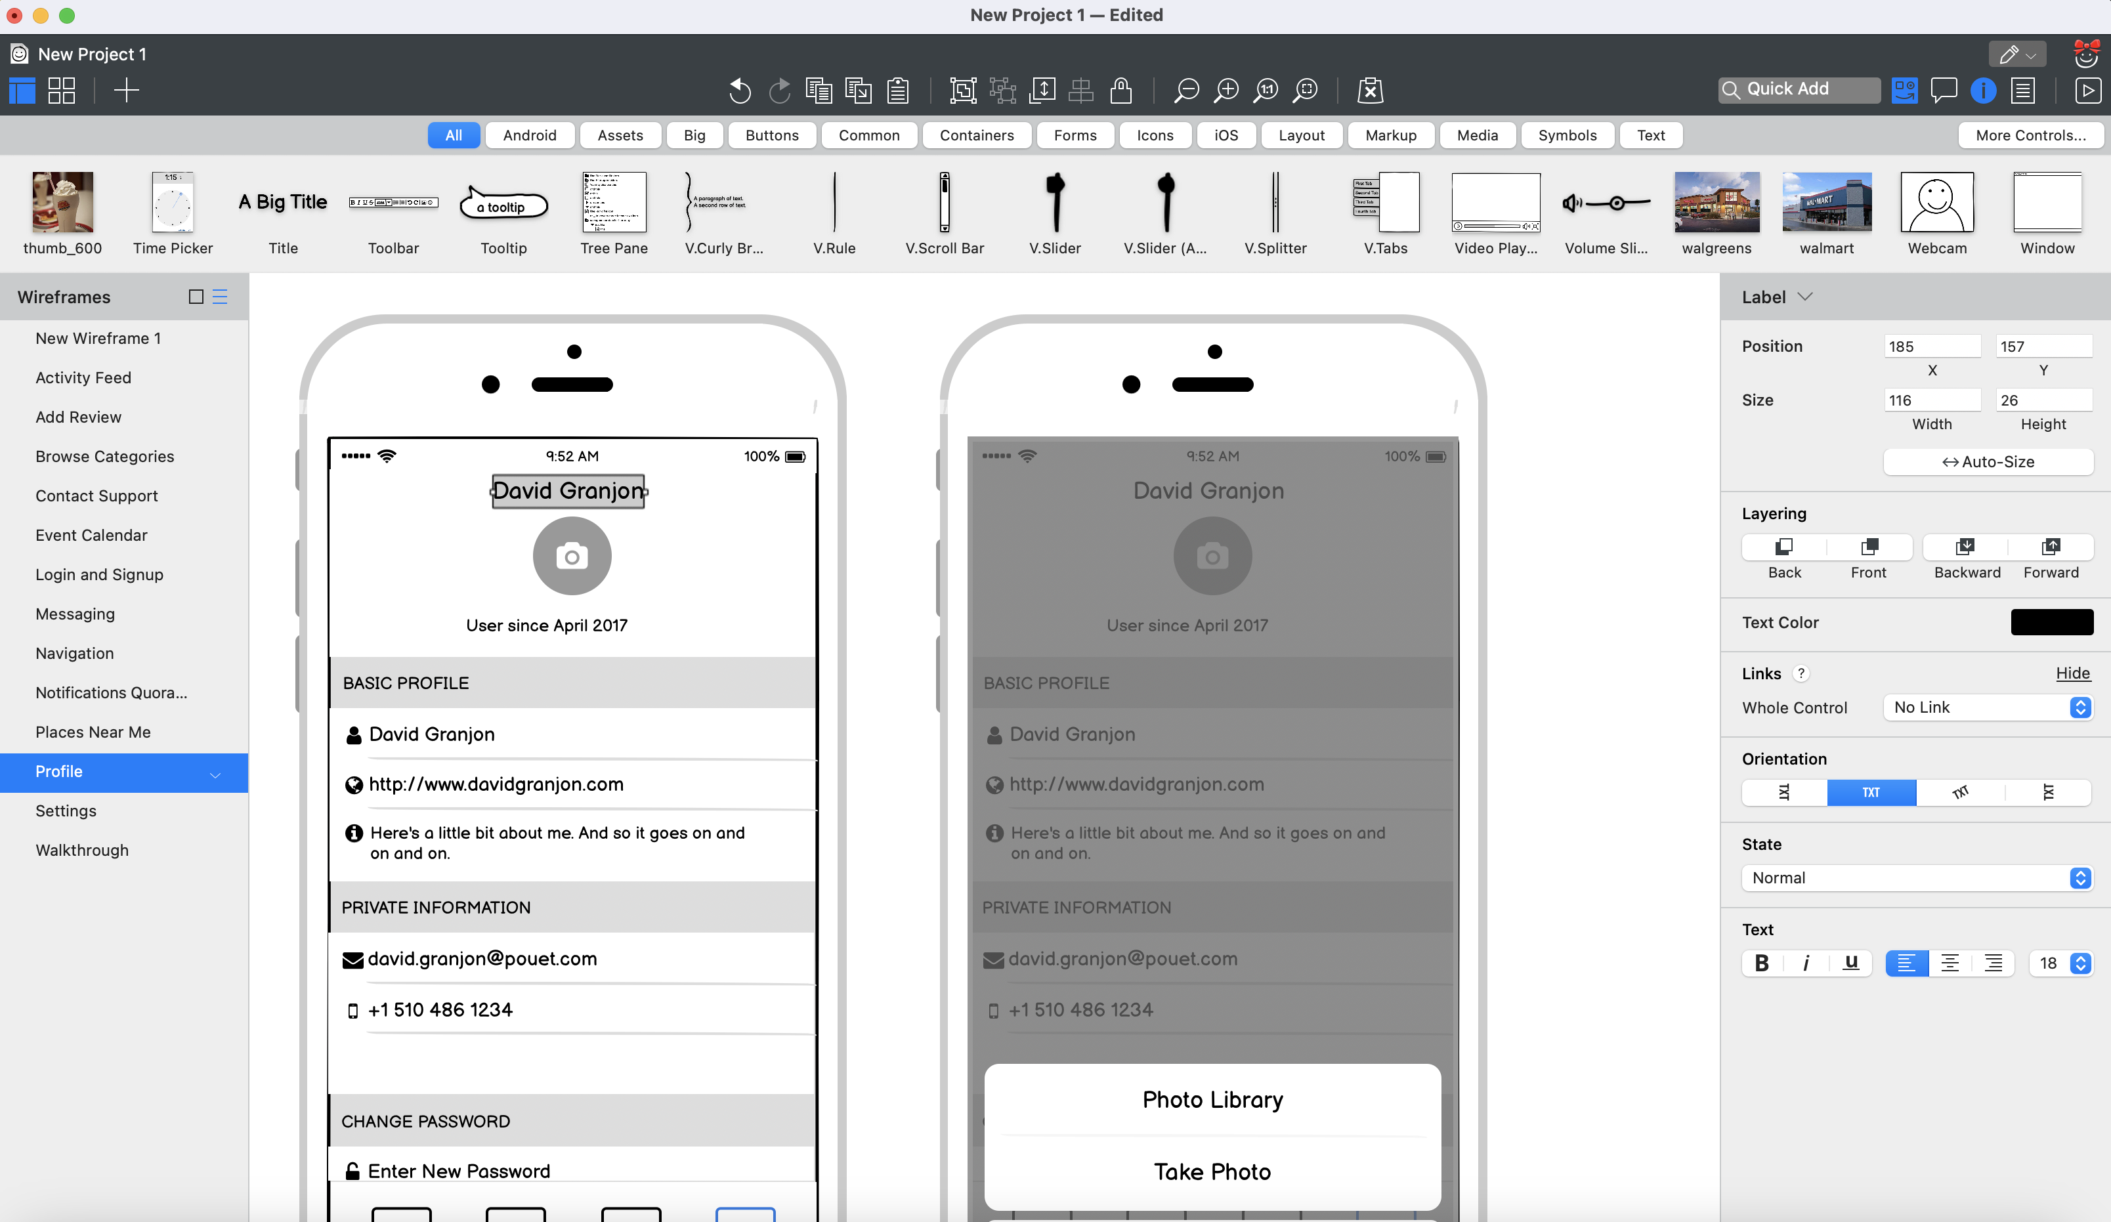The height and width of the screenshot is (1222, 2111).
Task: Click the Ungroup icon
Action: 1003,90
